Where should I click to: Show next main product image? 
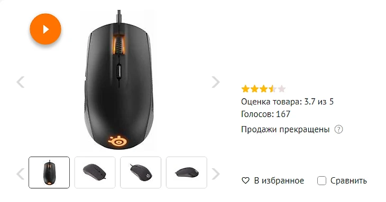(x=216, y=82)
